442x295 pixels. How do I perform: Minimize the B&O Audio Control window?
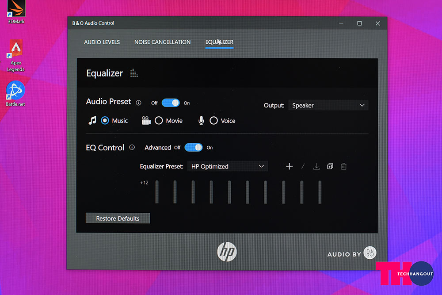tap(341, 23)
